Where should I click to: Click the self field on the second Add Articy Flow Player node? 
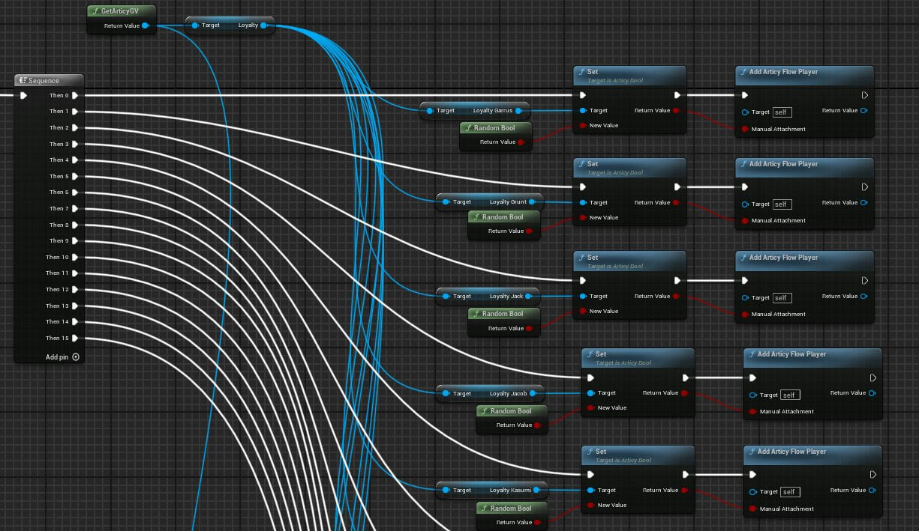point(782,204)
